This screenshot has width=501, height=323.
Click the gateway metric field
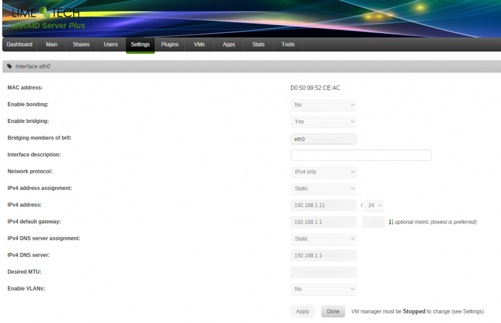click(x=374, y=222)
